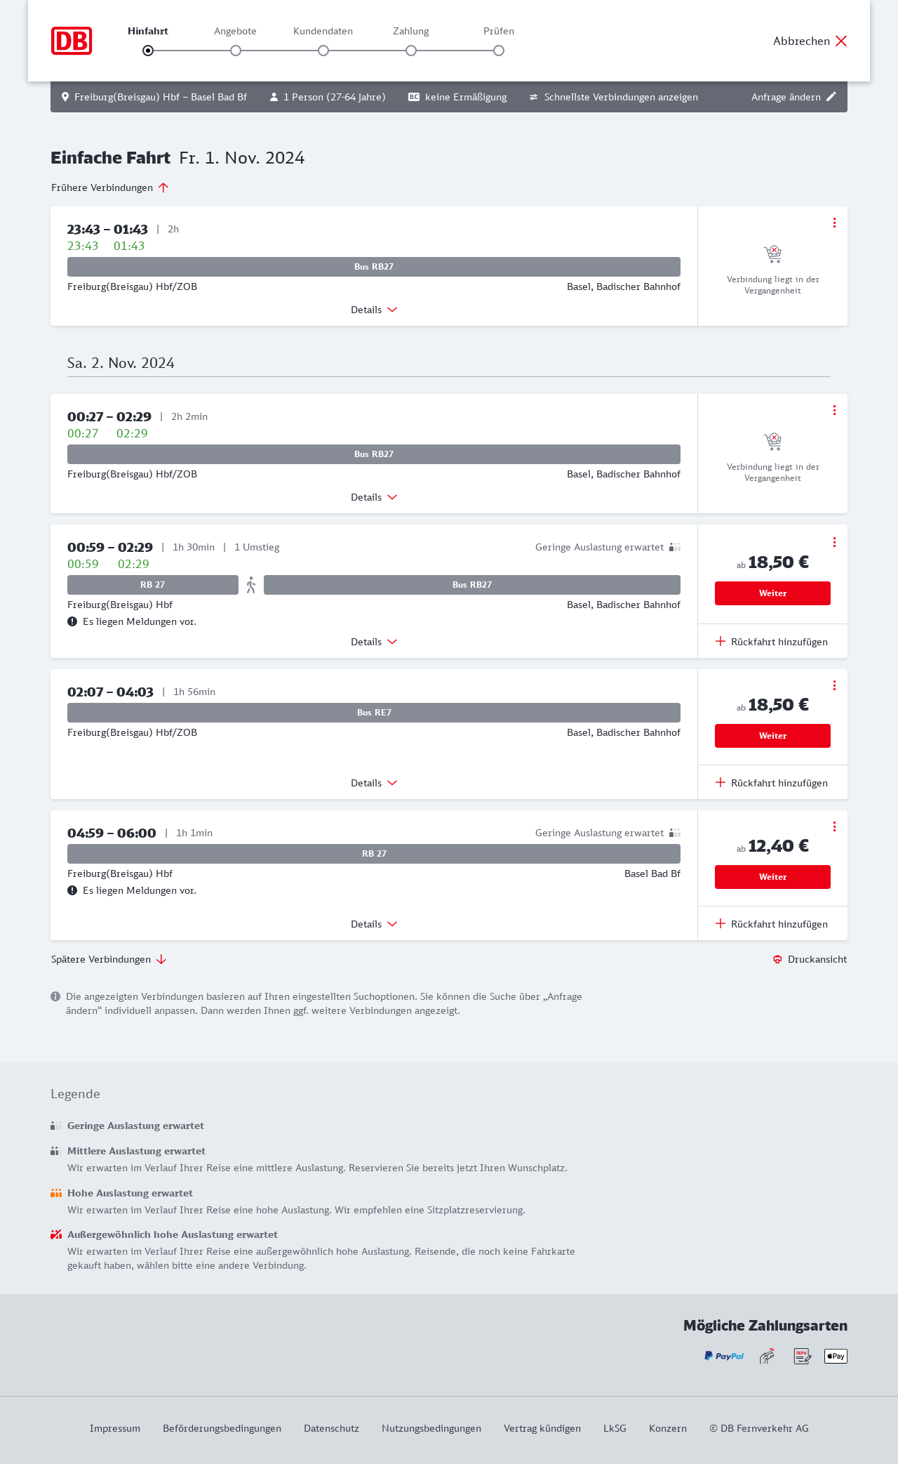Select the Angebote step

tap(236, 50)
